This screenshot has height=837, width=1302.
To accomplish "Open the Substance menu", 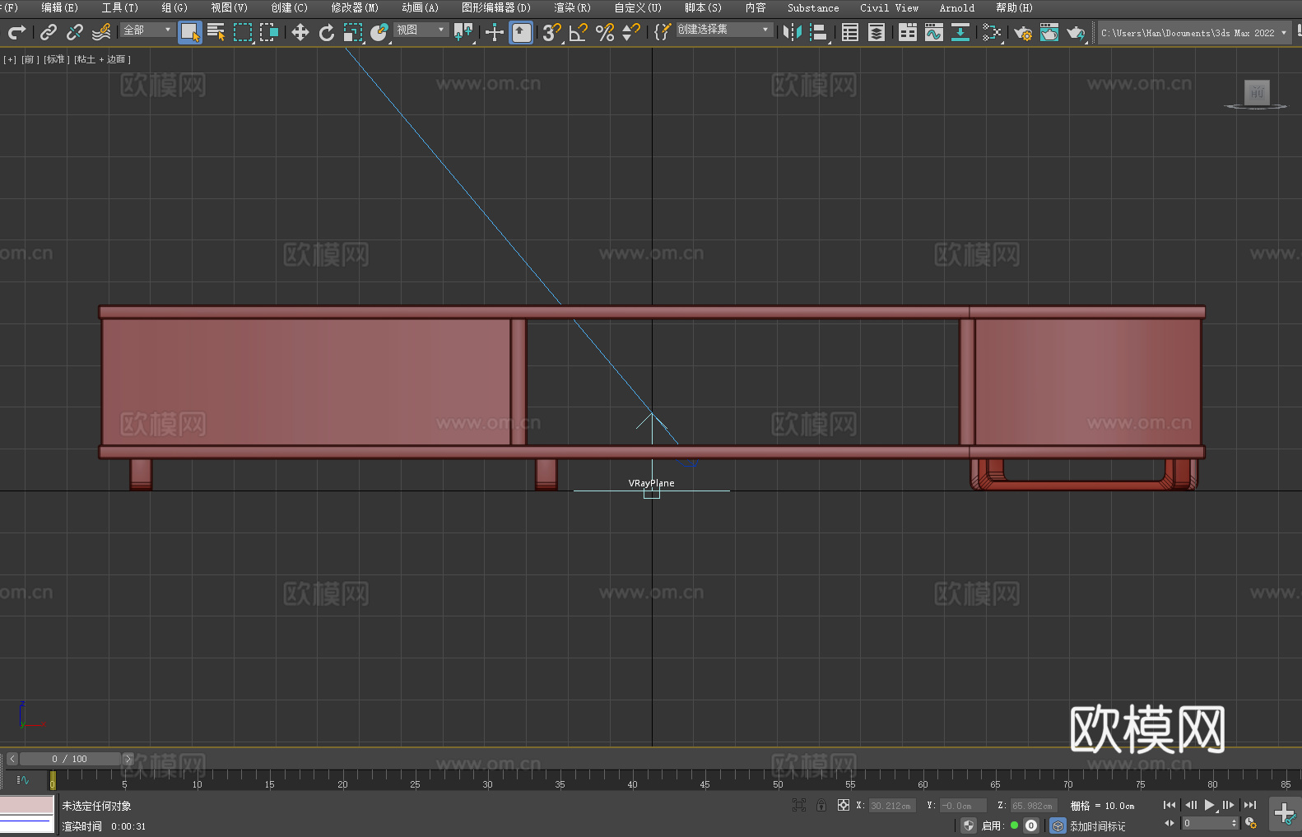I will pos(813,7).
